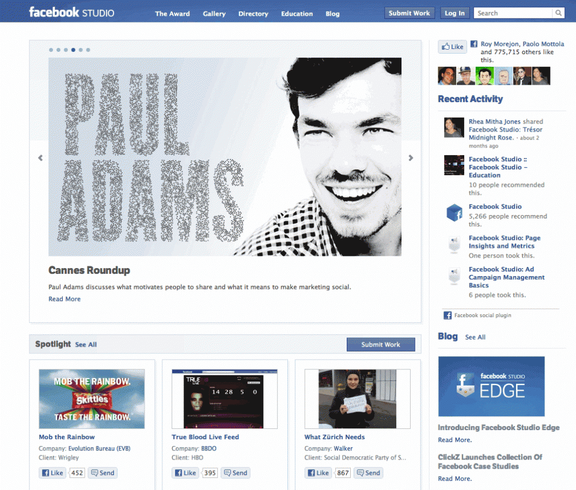Viewport: 576px width, 490px height.
Task: Open the Facebook Studio Edge blog thumbnail
Action: (491, 386)
